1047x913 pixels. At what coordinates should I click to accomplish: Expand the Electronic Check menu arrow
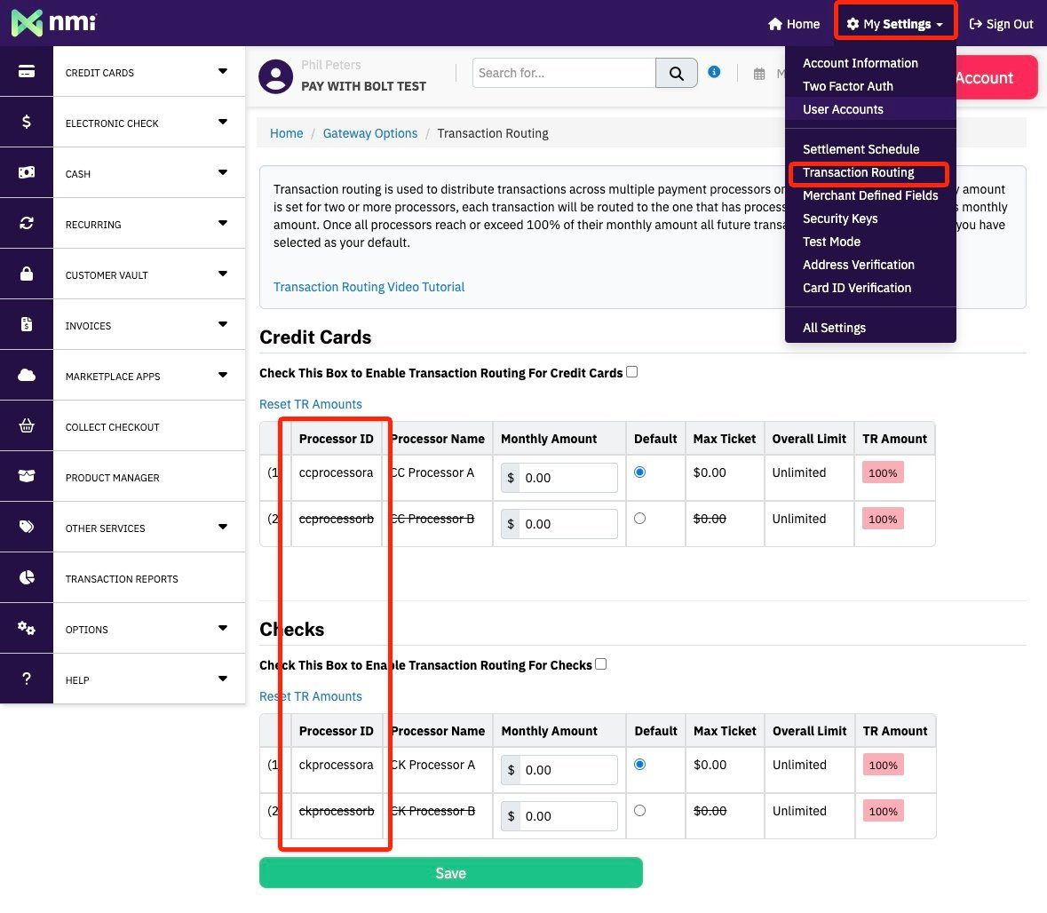[x=223, y=122]
